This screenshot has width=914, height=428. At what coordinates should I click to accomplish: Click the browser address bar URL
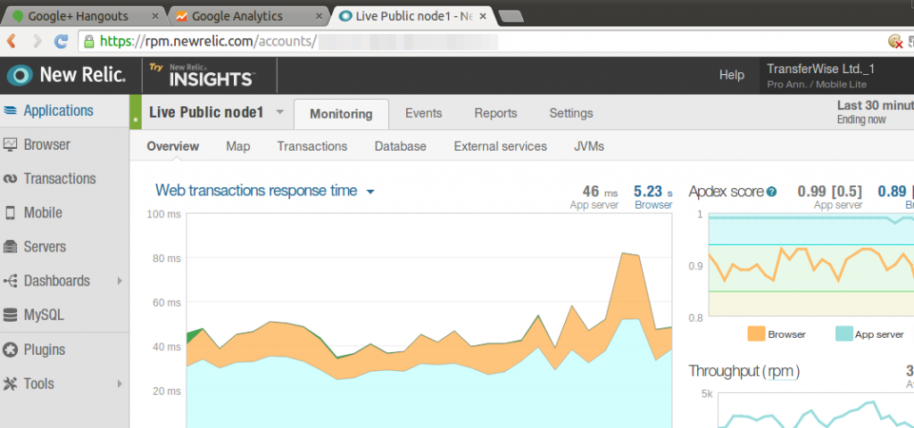point(208,41)
